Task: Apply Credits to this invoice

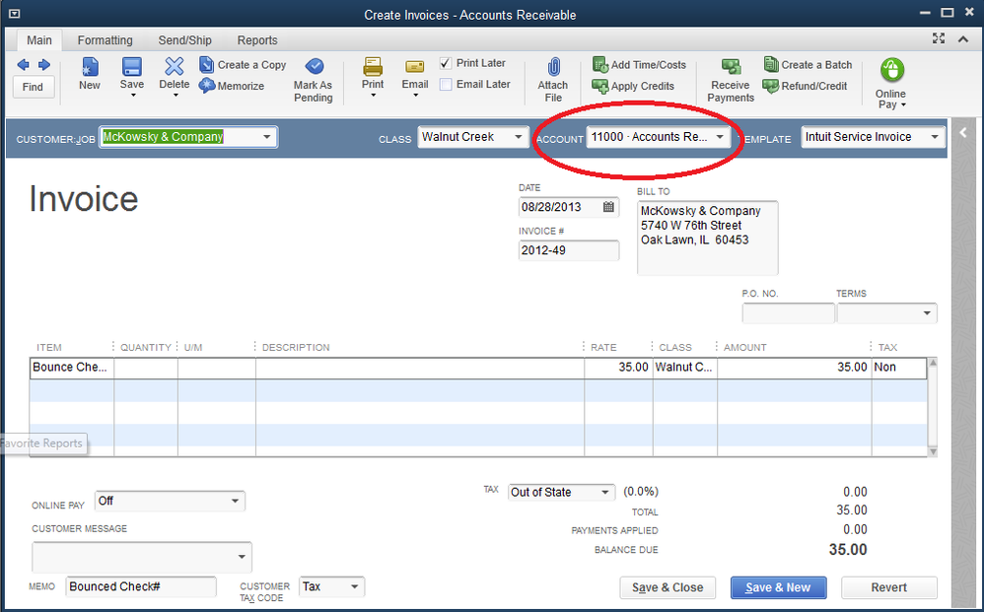Action: pyautogui.click(x=633, y=86)
